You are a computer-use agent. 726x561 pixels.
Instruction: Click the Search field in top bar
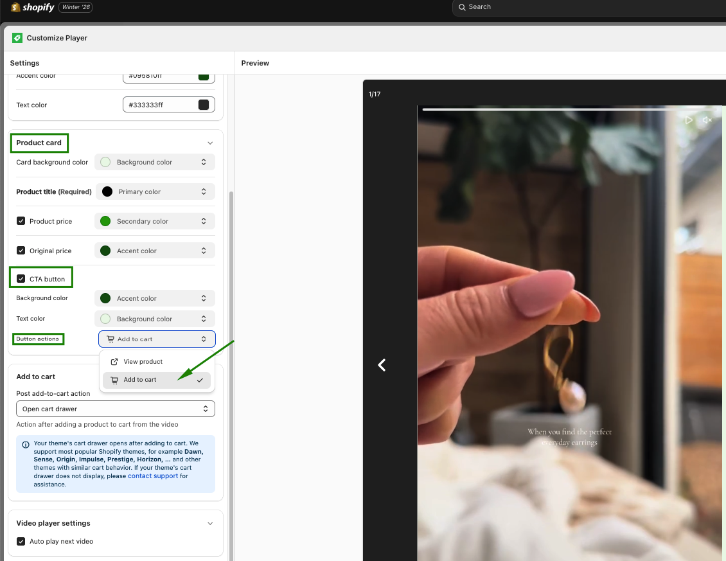[x=589, y=7]
